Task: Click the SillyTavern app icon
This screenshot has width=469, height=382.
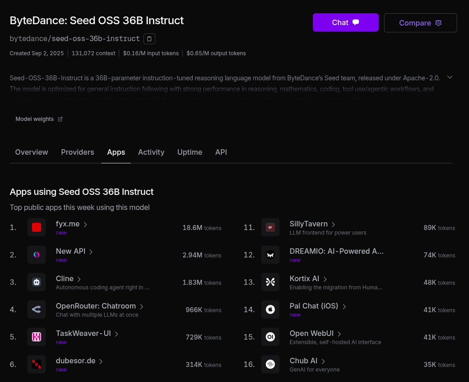Action: point(270,227)
